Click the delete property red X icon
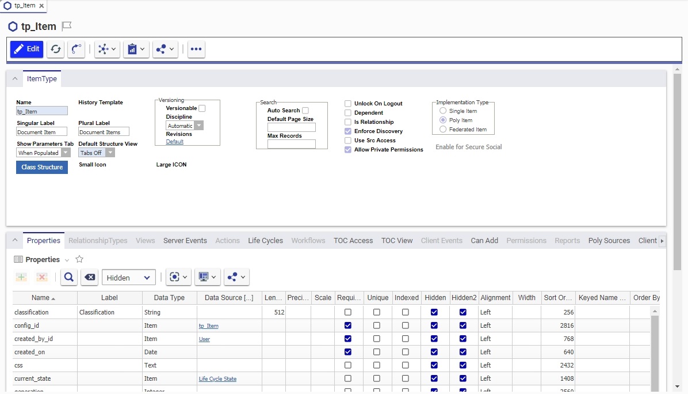The width and height of the screenshot is (688, 394). (41, 276)
